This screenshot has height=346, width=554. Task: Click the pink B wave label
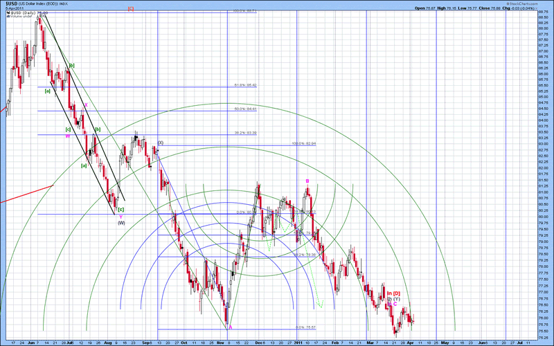tap(308, 181)
